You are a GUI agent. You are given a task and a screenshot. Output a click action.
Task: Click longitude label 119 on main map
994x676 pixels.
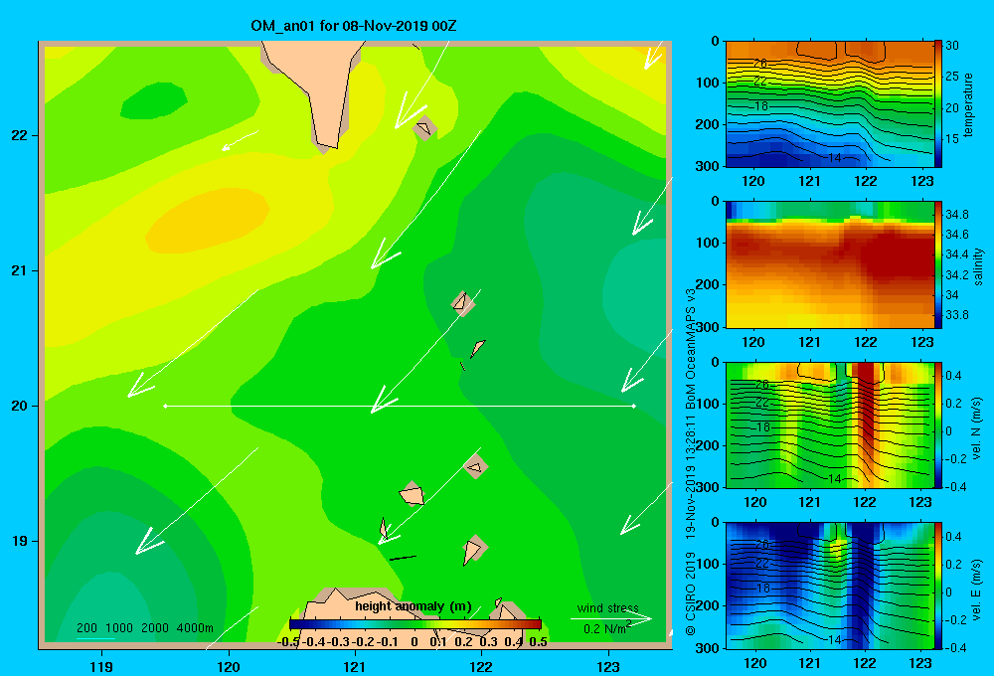point(101,666)
